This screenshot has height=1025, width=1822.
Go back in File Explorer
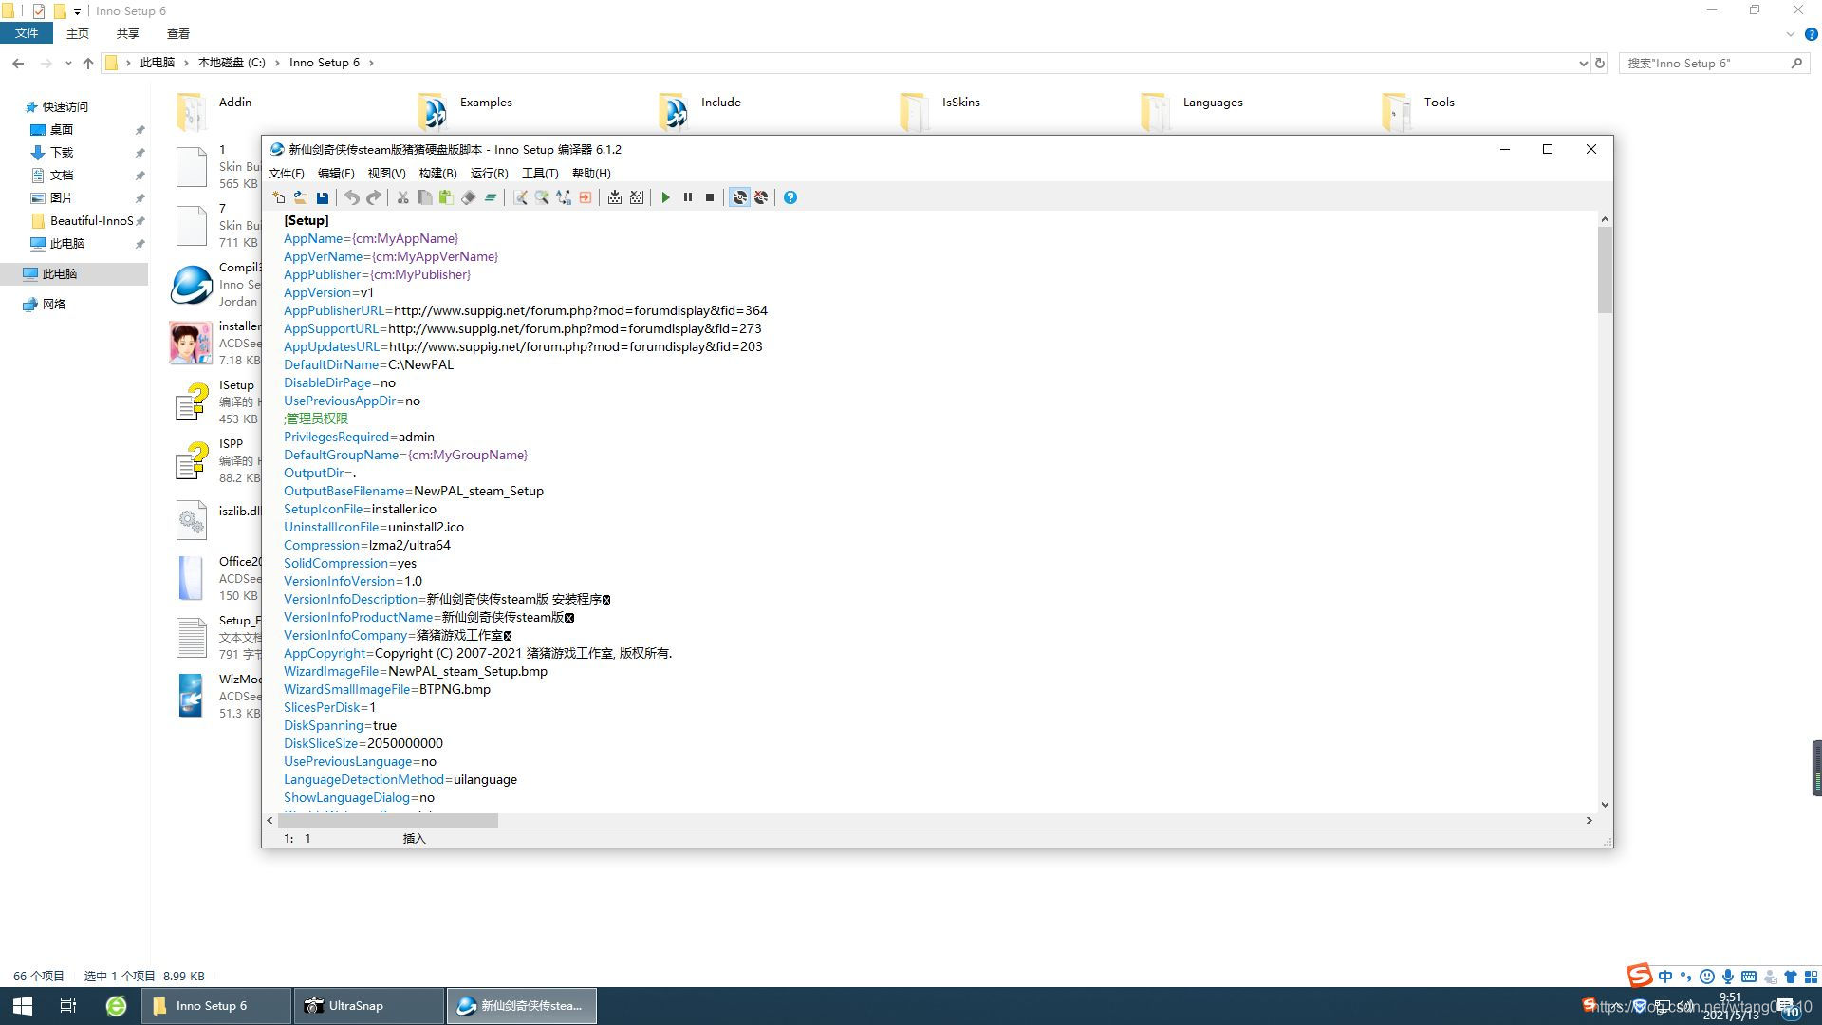tap(18, 63)
